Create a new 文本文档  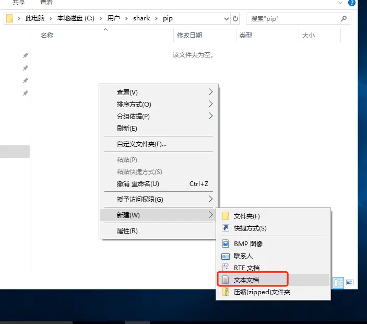coord(273,280)
